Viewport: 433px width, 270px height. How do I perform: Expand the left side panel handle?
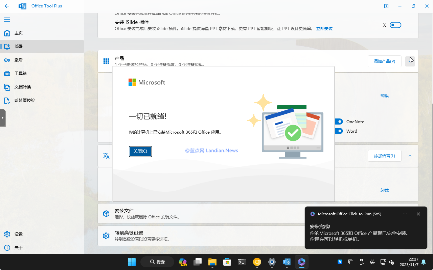pos(3,118)
